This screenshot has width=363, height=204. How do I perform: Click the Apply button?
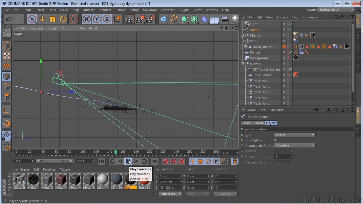click(225, 194)
